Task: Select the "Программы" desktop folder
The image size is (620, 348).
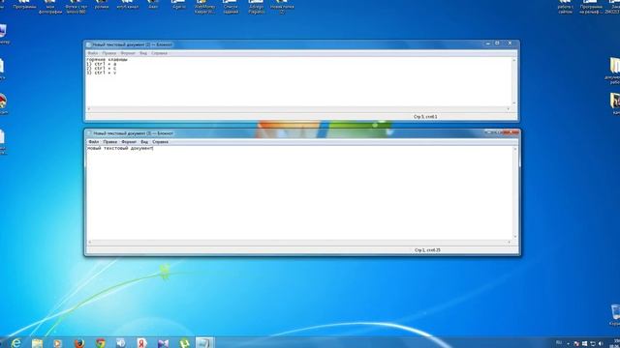Action: (x=24, y=5)
